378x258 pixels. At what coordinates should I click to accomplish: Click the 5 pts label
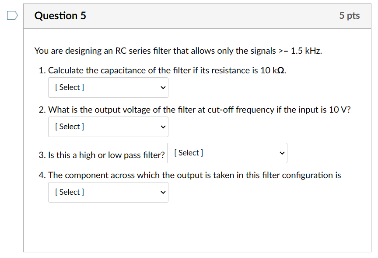point(350,15)
